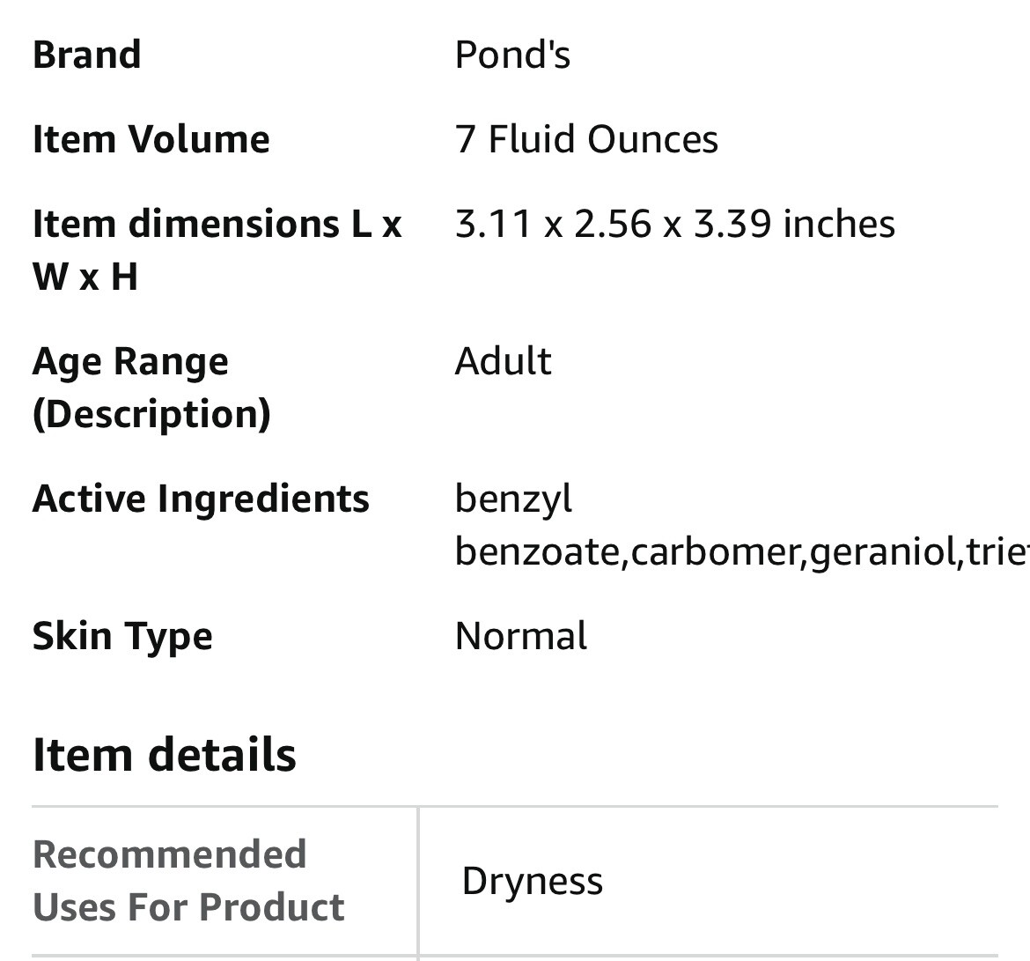This screenshot has width=1030, height=961.
Task: Select the Dryness table value
Action: [x=532, y=881]
